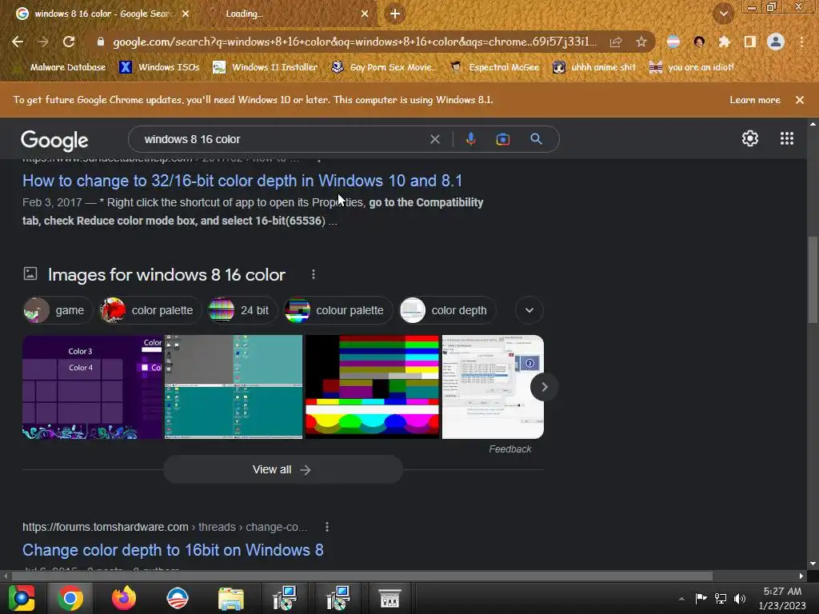The image size is (819, 614).
Task: Open white settings dialog thumbnail
Action: 493,387
